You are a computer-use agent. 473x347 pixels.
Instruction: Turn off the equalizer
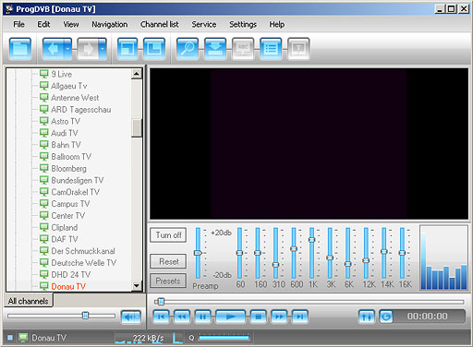pos(168,235)
